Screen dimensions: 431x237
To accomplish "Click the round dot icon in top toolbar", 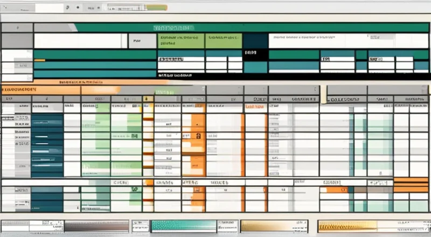I will 78,8.
